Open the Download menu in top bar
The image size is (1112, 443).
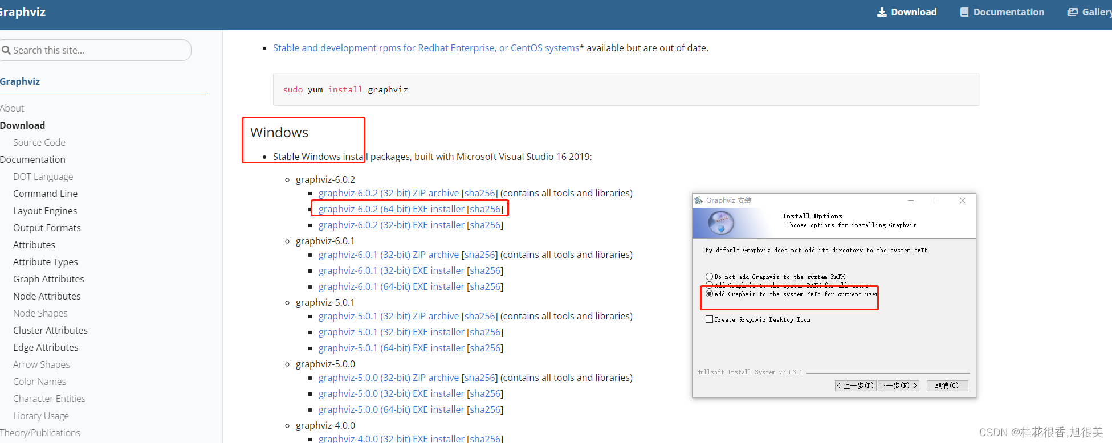pos(907,12)
